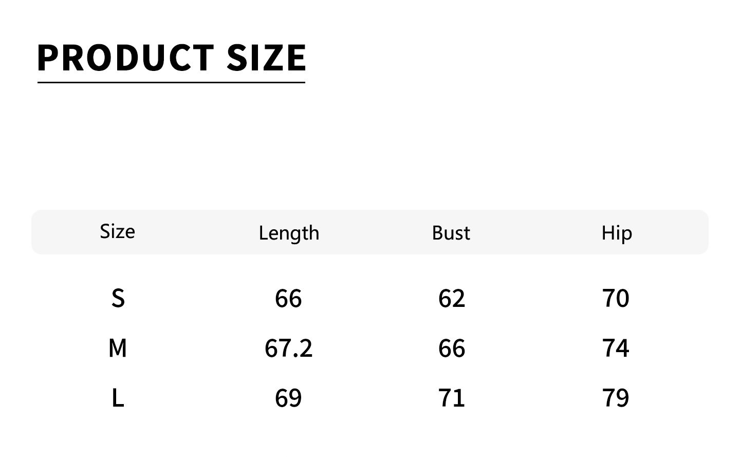Pick the 67.2 Length value for size M
The image size is (740, 457).
pyautogui.click(x=288, y=348)
